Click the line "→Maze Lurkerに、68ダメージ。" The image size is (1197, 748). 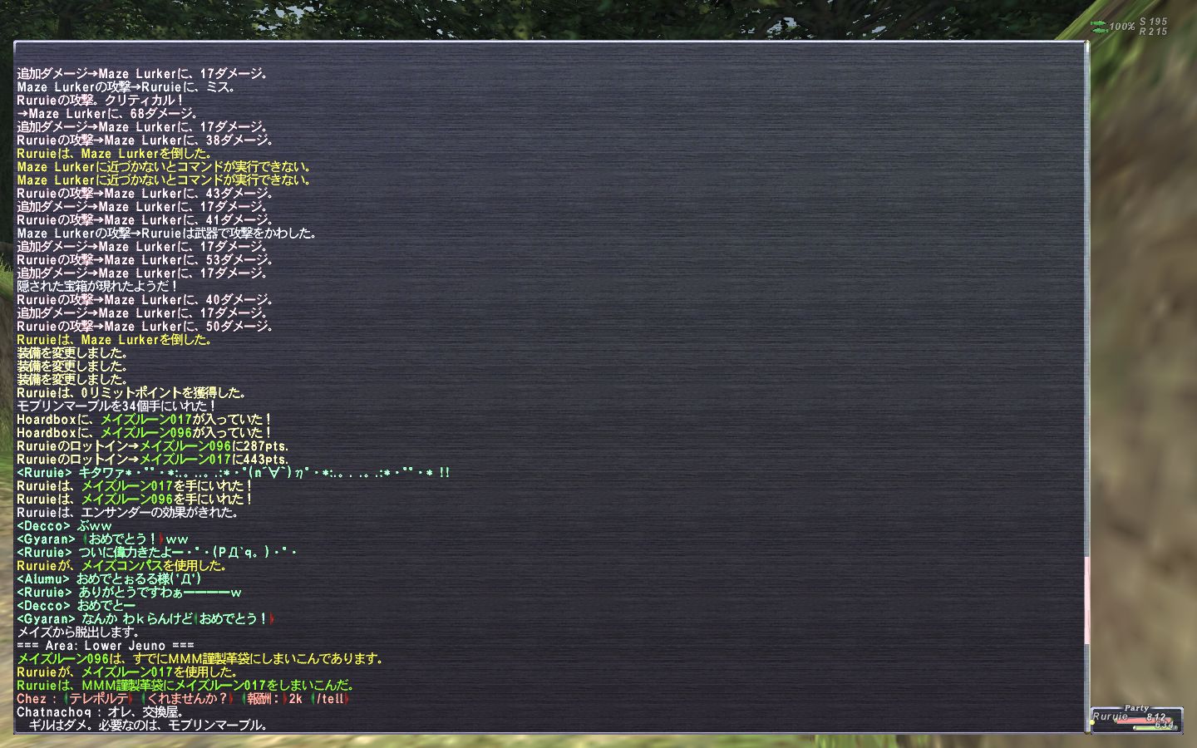[x=108, y=113]
